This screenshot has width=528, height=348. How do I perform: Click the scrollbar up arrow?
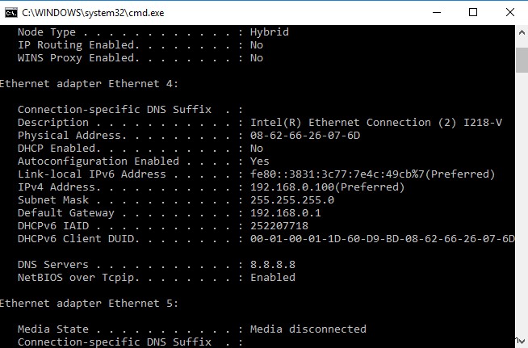coord(521,31)
